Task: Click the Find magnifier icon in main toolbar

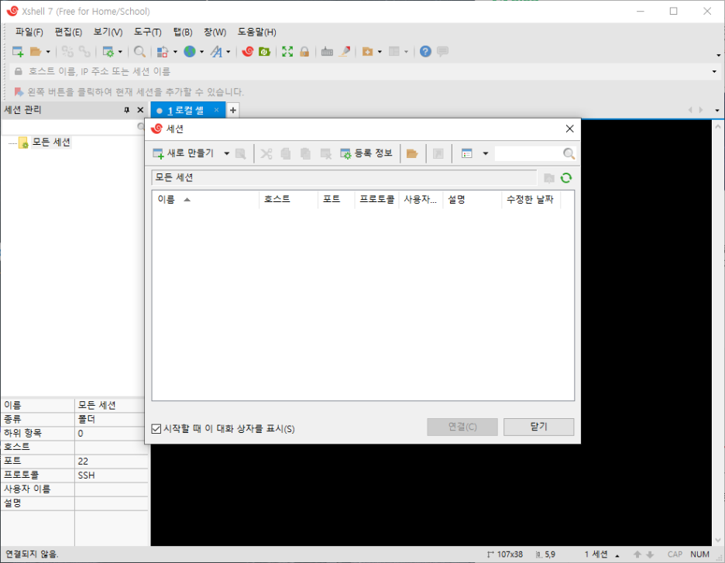Action: (139, 51)
